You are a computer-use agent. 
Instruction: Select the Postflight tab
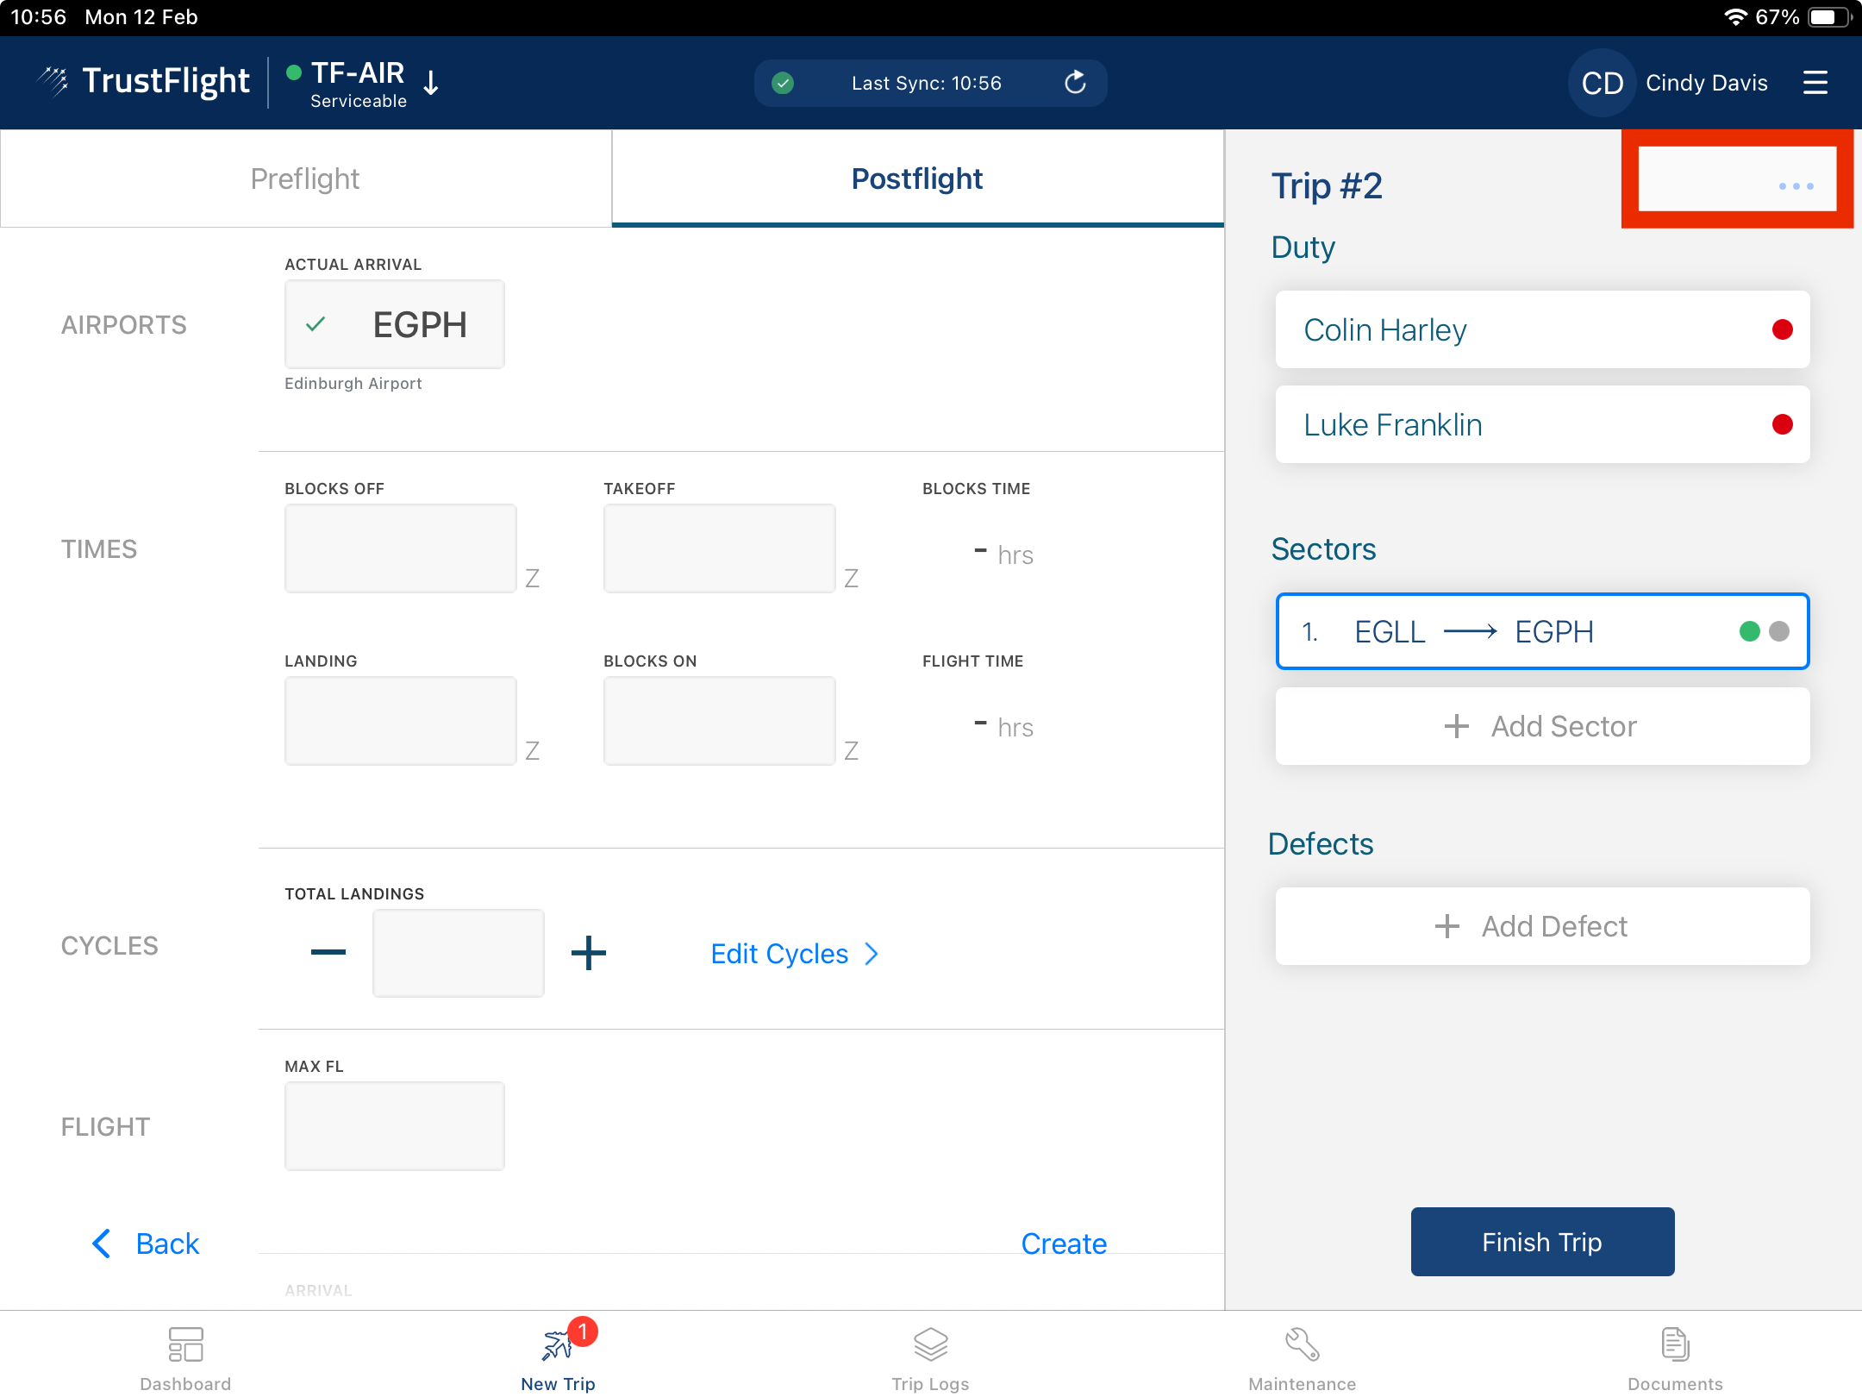(x=917, y=179)
